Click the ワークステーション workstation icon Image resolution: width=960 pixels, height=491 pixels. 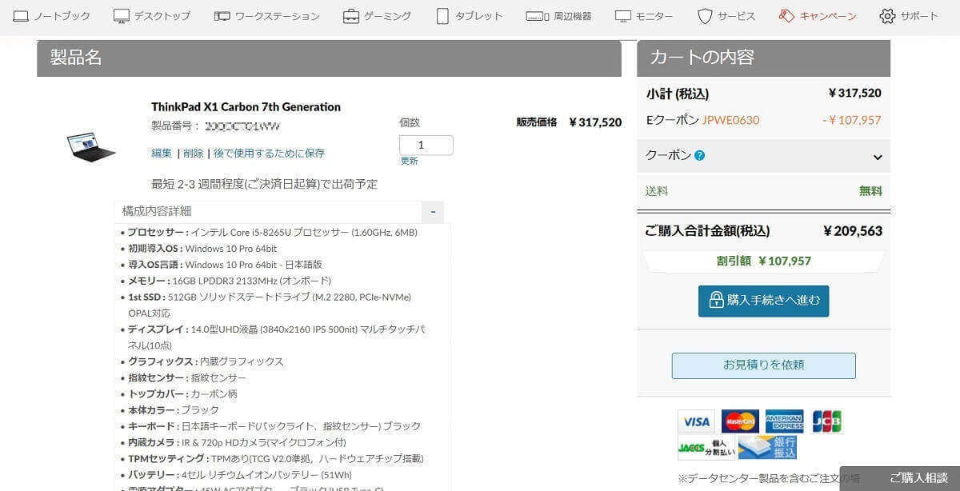[222, 16]
